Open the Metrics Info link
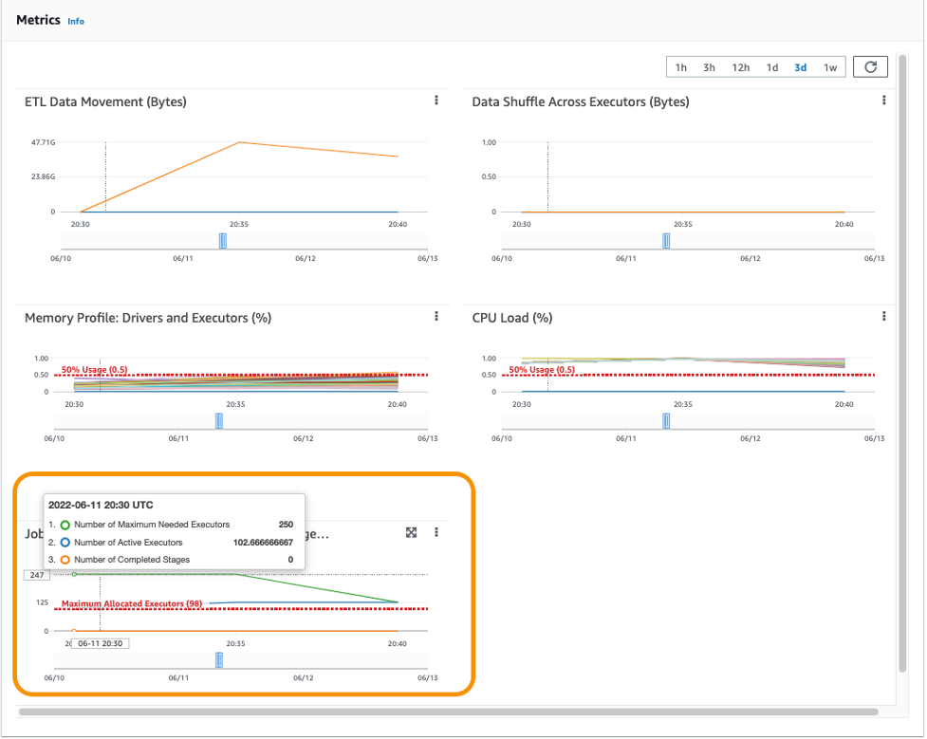 click(x=76, y=21)
